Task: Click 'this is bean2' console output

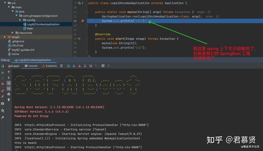Action: [25, 143]
